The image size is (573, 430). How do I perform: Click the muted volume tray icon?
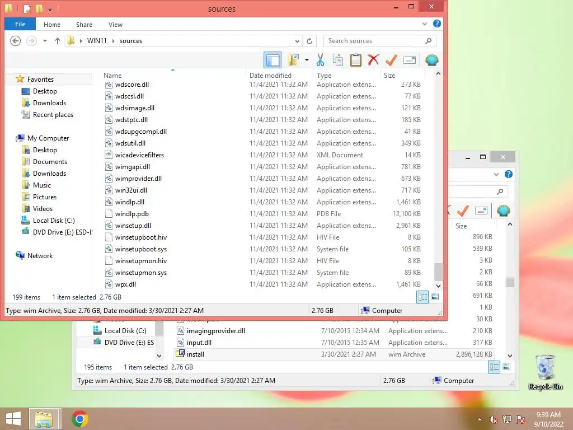(x=494, y=419)
